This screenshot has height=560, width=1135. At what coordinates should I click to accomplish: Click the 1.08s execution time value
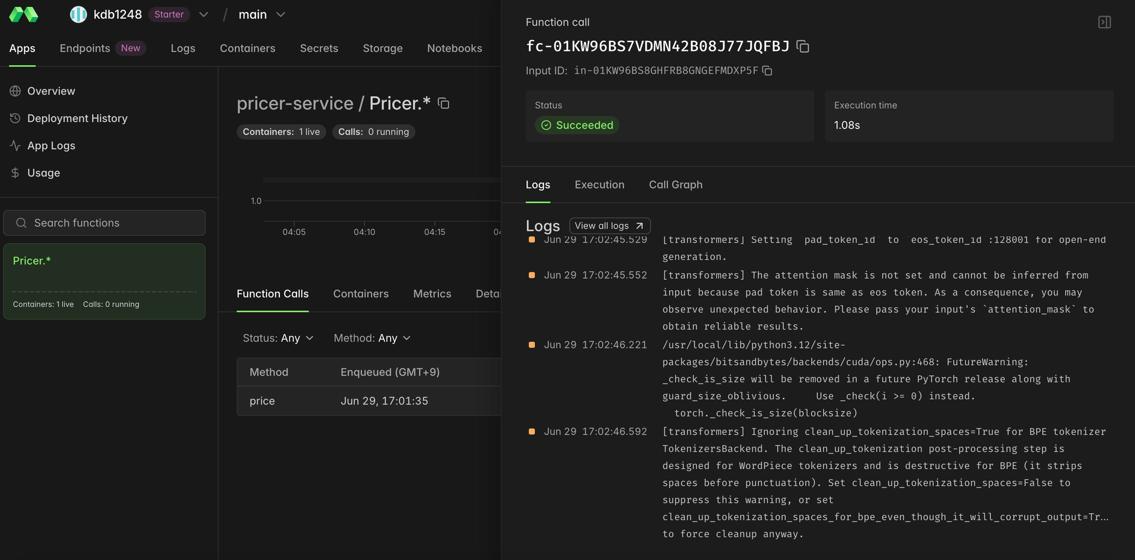tap(847, 125)
